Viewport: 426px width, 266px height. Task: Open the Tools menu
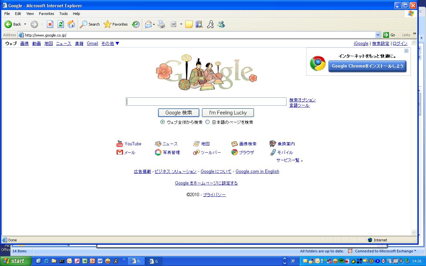tap(64, 14)
